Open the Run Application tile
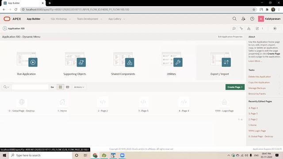Viewport: 283px width, 159px height. (27, 63)
